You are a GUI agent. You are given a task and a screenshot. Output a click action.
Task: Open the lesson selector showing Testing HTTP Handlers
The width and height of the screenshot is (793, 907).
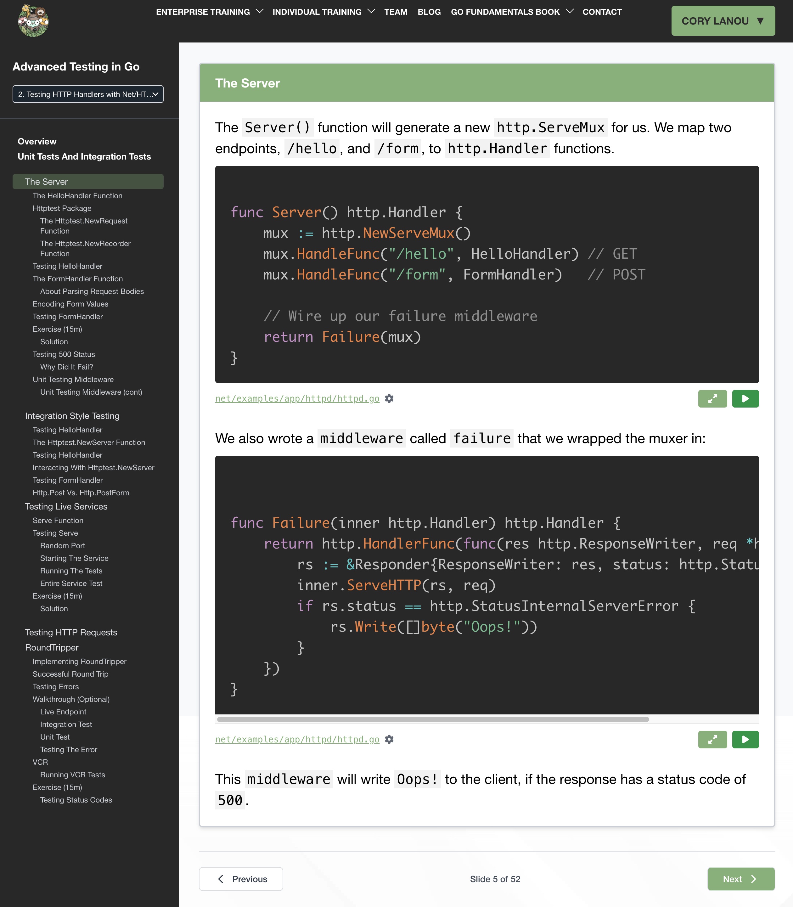click(87, 94)
